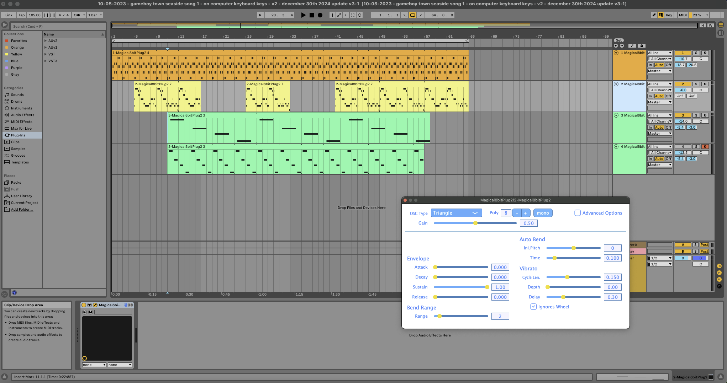The width and height of the screenshot is (727, 383).
Task: Toggle Magical8bit device activator circle
Action: point(84,305)
